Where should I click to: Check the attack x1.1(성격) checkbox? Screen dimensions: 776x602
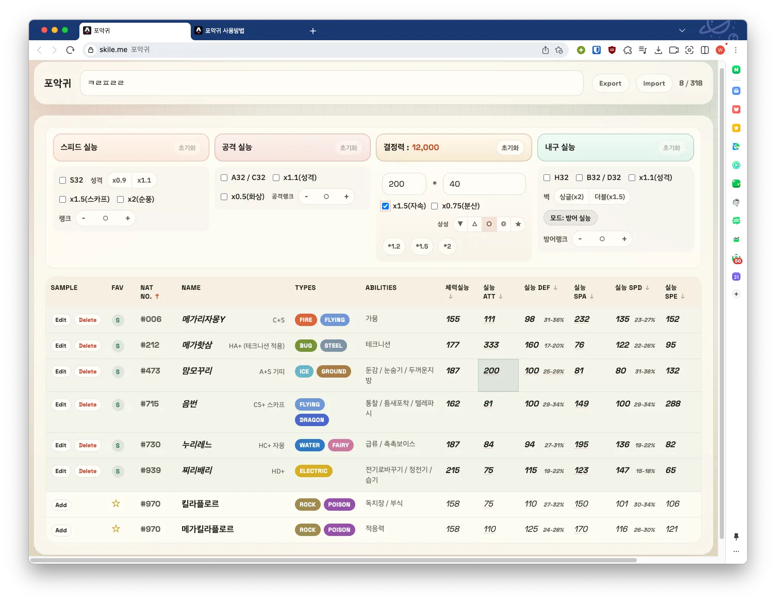click(276, 177)
